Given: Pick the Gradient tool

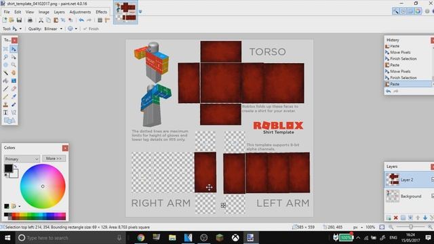Looking at the screenshot, I should 14,81.
